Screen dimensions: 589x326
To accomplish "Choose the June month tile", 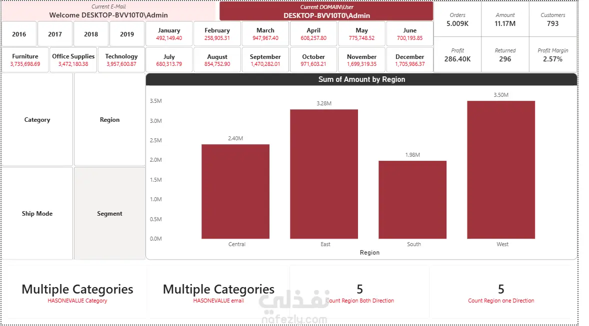I will pyautogui.click(x=409, y=34).
